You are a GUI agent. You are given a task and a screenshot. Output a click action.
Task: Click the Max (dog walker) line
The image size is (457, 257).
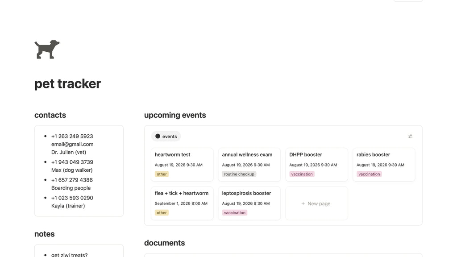coord(72,170)
